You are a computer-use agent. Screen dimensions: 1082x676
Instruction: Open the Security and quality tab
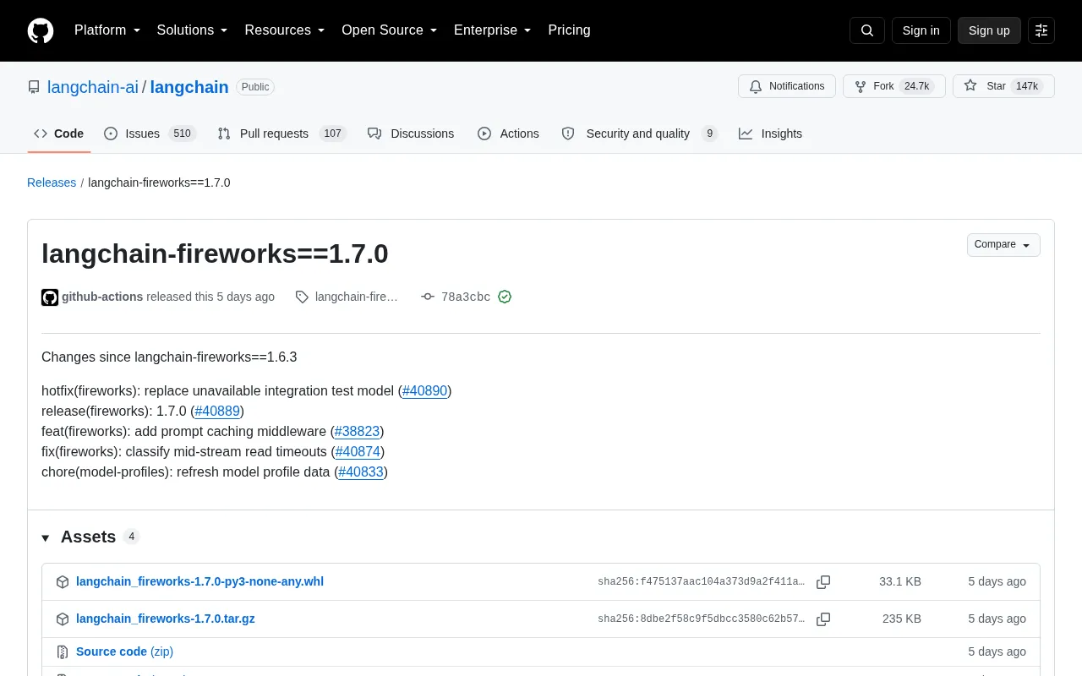pyautogui.click(x=639, y=134)
